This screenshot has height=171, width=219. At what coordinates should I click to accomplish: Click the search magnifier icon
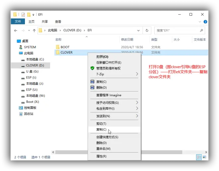click(x=201, y=30)
